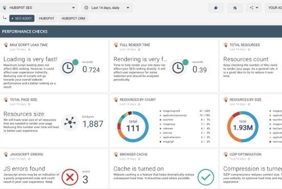Click the YOUR AG... button at top right

(274, 8)
